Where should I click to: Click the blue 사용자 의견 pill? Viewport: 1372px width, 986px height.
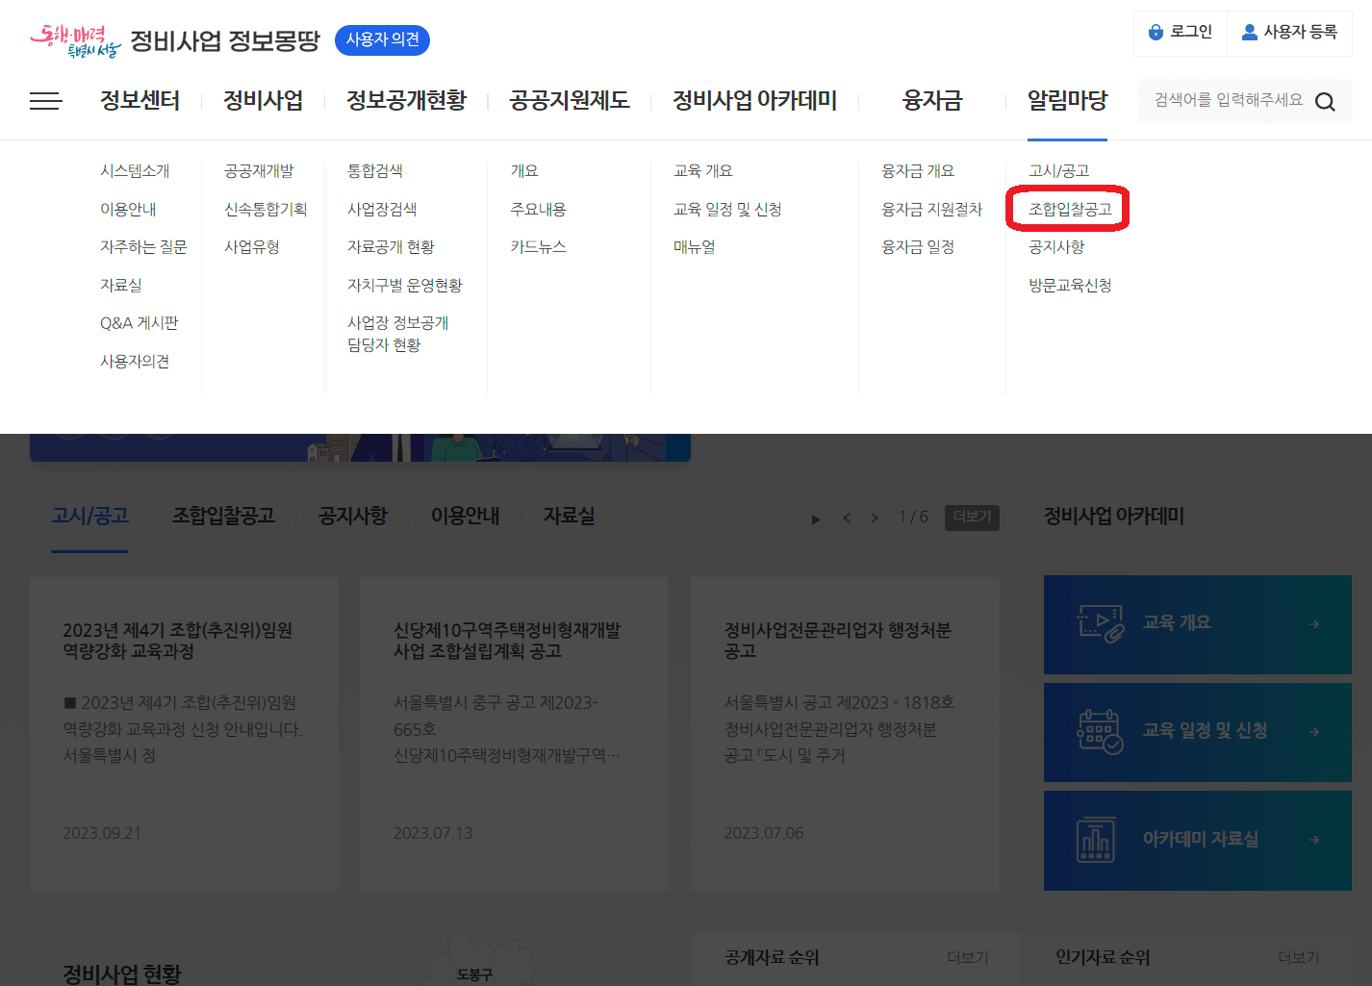tap(382, 40)
